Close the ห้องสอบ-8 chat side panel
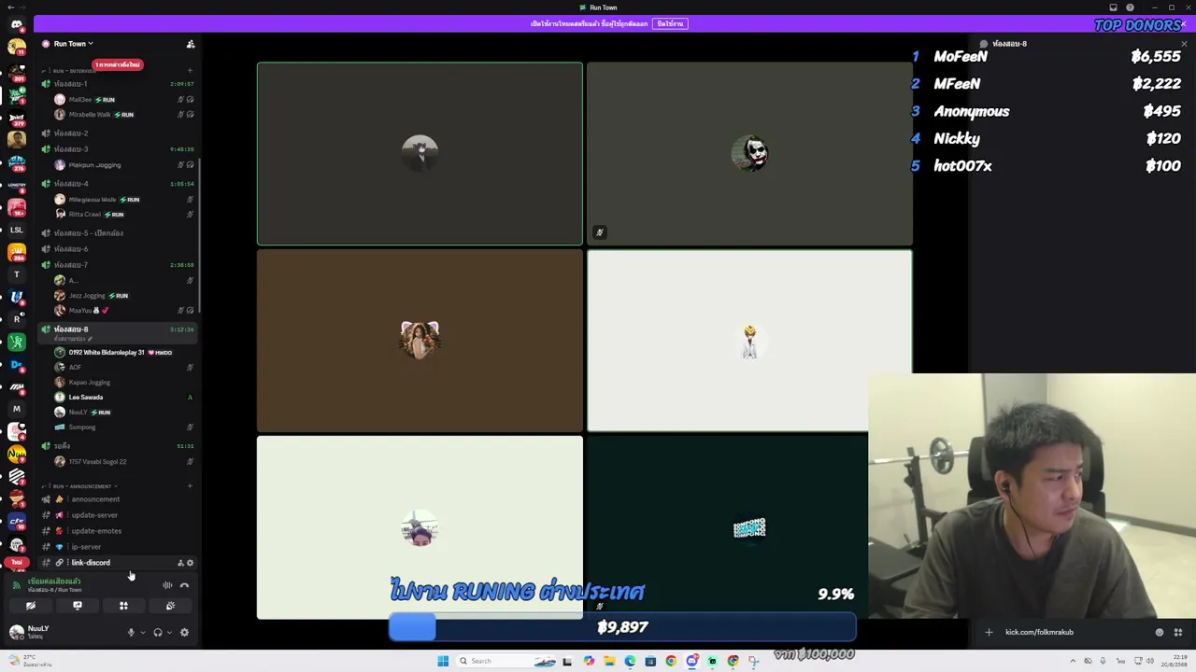This screenshot has height=672, width=1196. click(1184, 44)
